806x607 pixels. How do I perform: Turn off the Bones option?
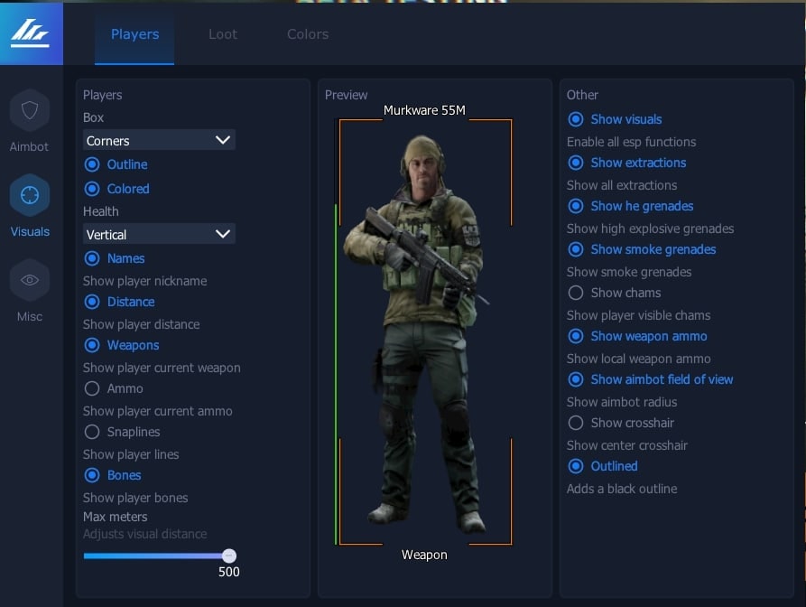(x=92, y=475)
